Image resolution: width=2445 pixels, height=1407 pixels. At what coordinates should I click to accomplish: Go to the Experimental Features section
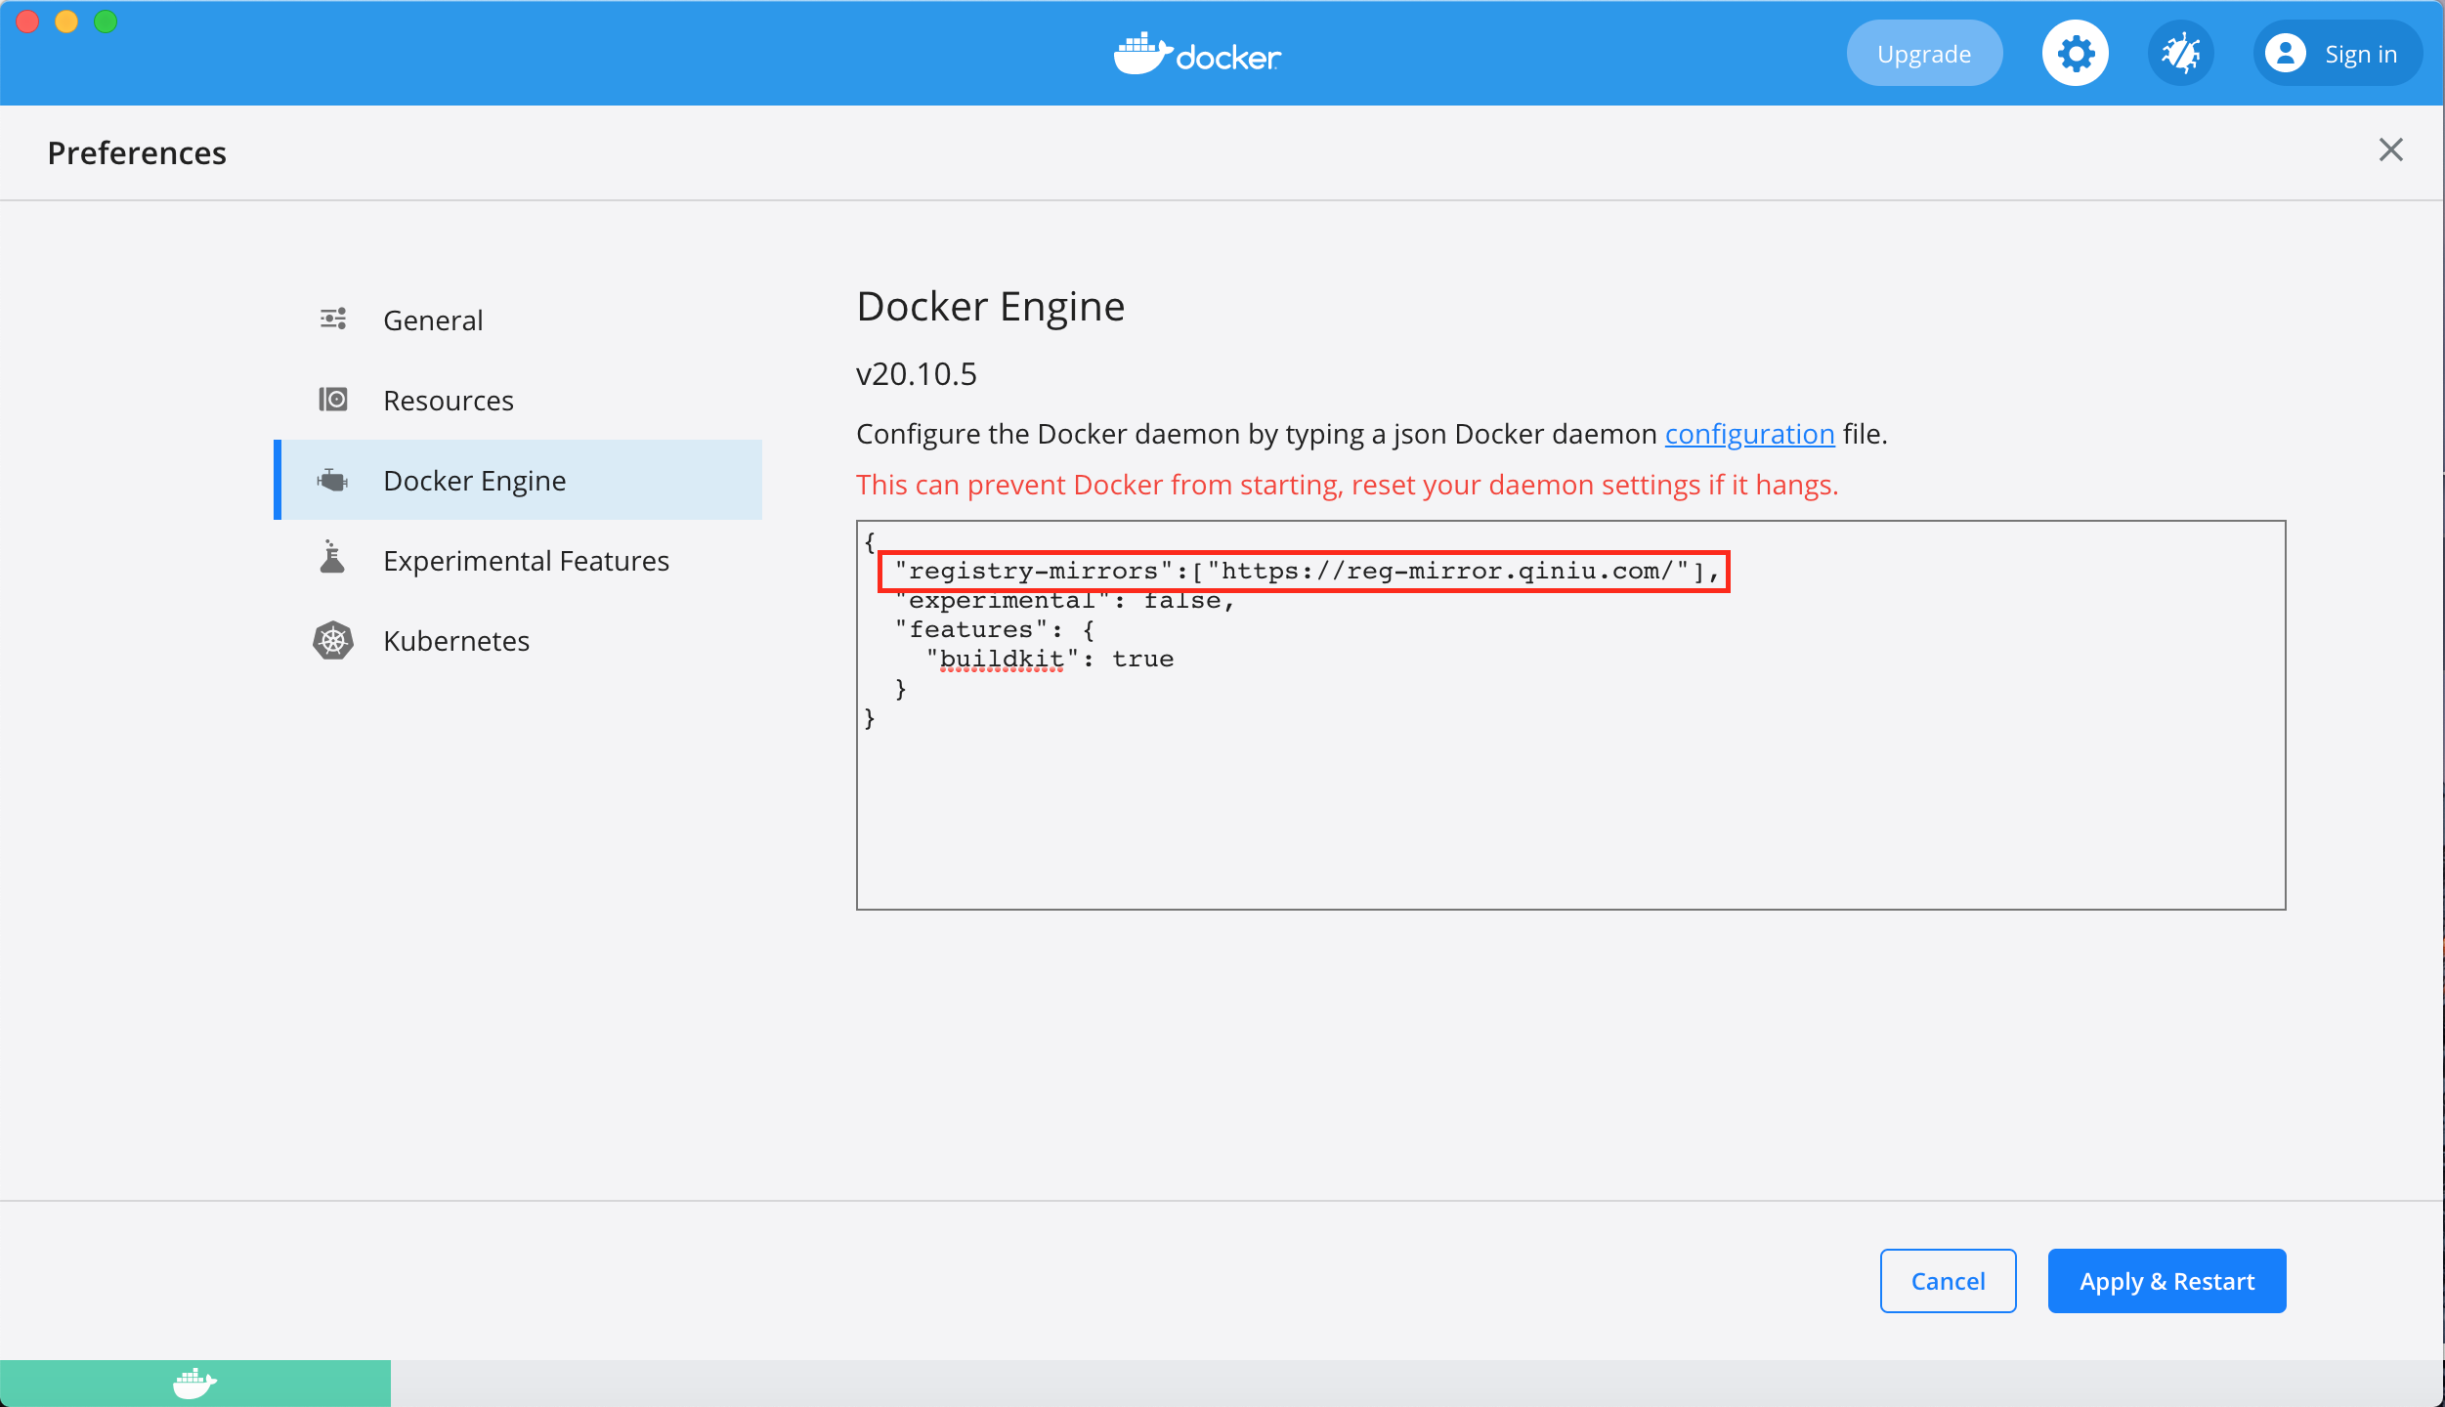pos(518,560)
